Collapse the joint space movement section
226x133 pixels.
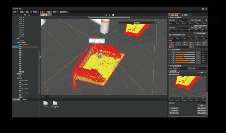[x=169, y=50]
